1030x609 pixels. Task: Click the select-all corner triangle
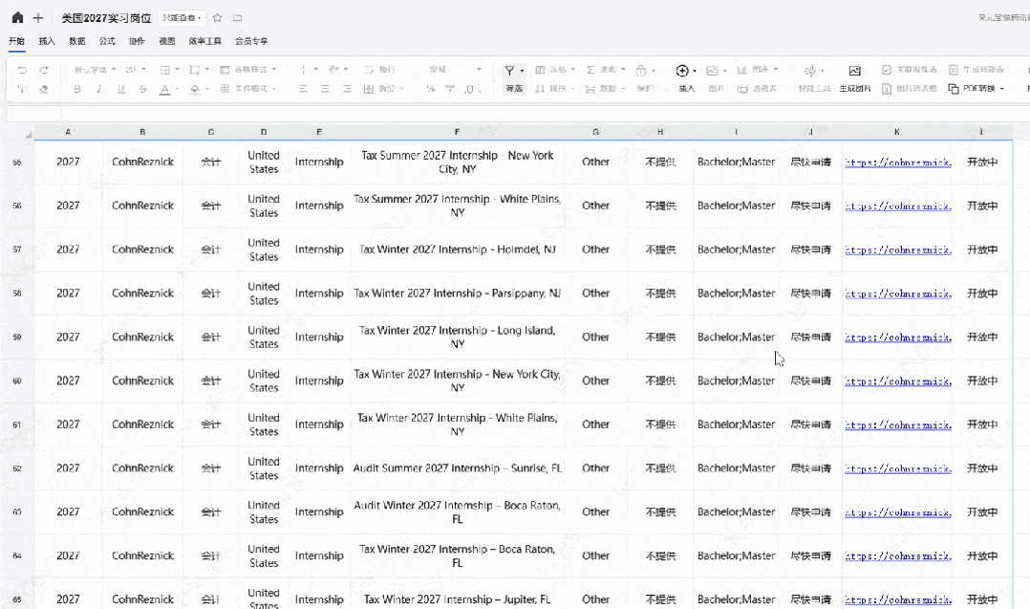(28, 134)
